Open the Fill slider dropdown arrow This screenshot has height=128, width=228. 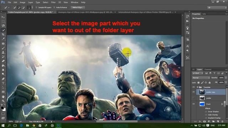click(x=226, y=82)
